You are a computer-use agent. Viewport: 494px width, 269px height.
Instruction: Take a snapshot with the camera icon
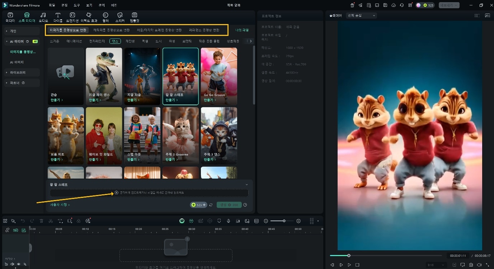tap(471, 265)
